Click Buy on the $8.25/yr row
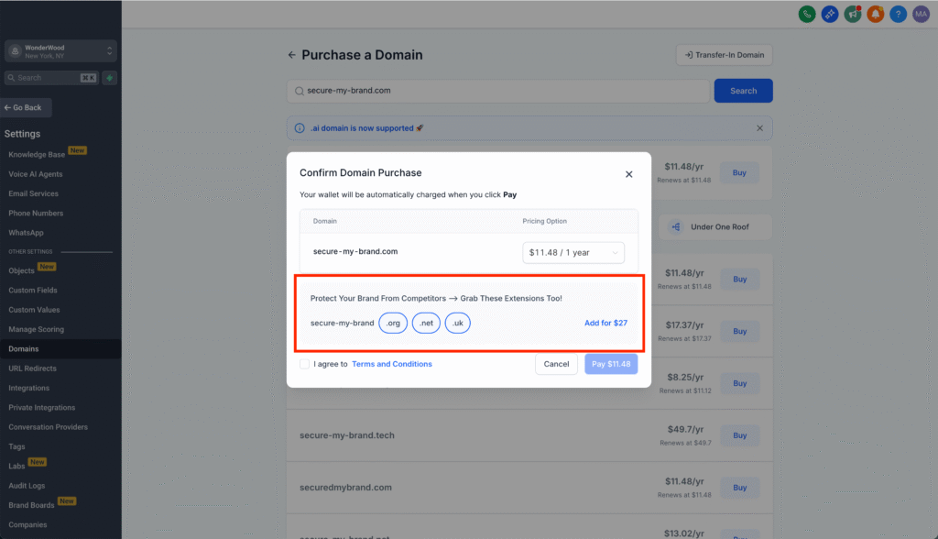The width and height of the screenshot is (938, 539). pos(740,383)
